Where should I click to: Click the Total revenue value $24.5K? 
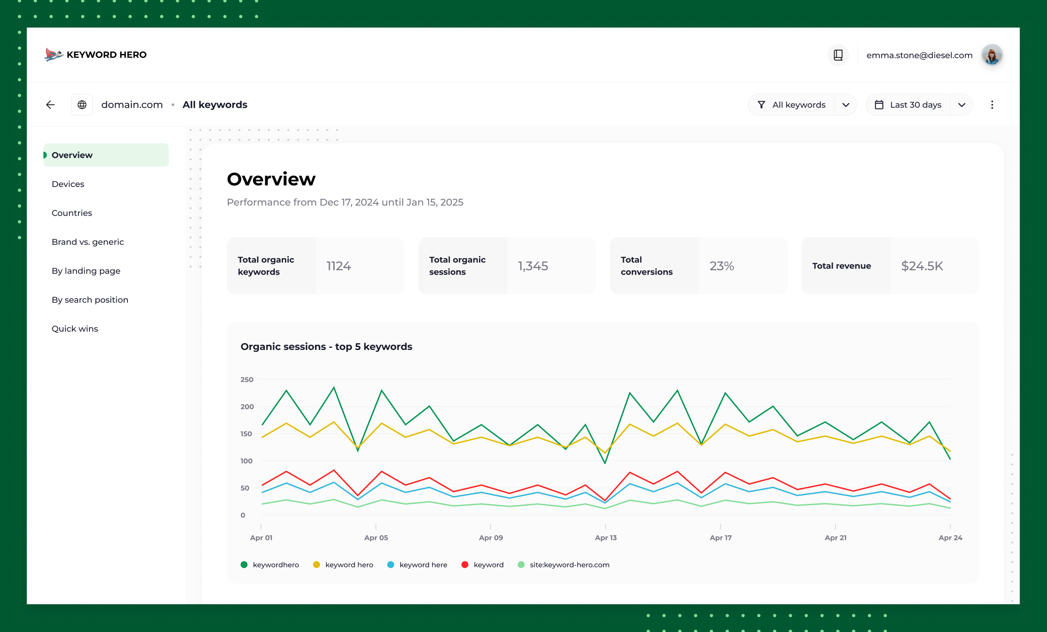click(922, 266)
